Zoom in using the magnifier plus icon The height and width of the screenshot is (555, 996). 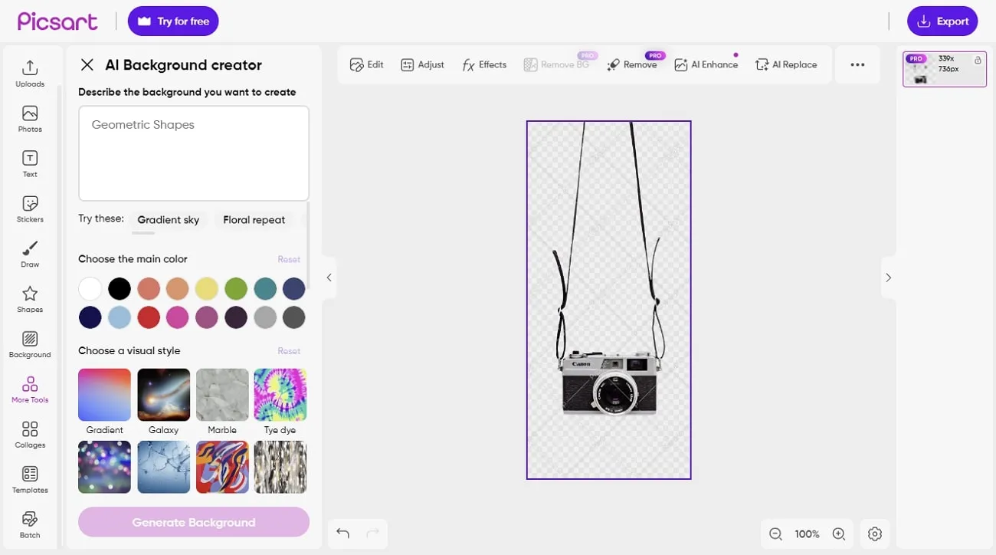pyautogui.click(x=838, y=534)
